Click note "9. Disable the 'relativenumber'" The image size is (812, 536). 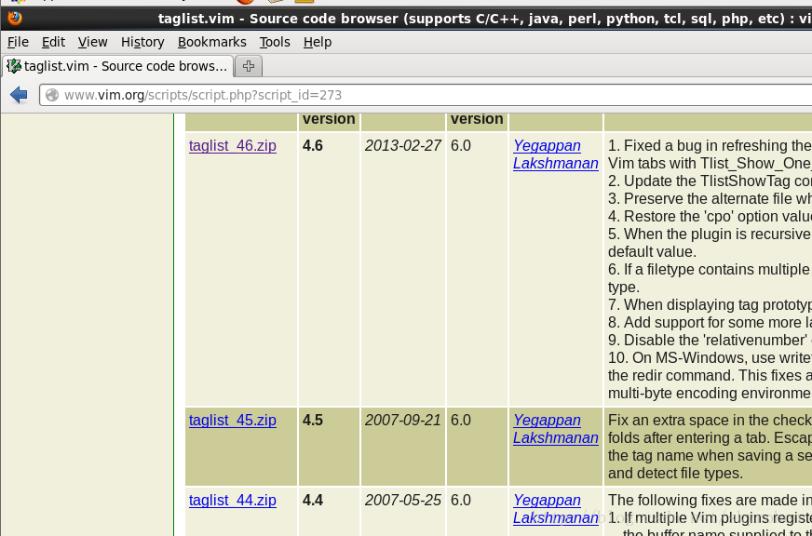coord(710,340)
